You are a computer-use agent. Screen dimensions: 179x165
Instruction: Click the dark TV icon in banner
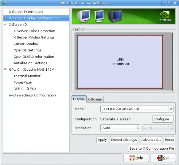click(115, 16)
